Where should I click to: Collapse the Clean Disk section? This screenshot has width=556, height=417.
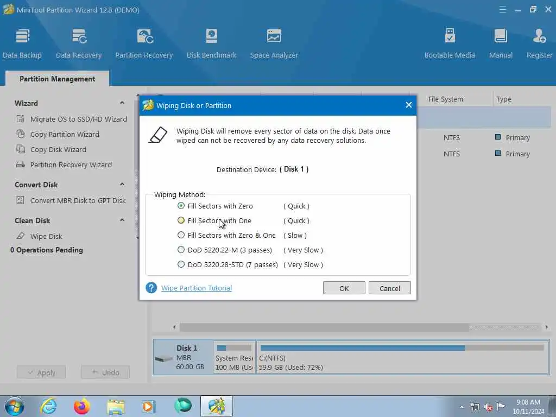[122, 220]
